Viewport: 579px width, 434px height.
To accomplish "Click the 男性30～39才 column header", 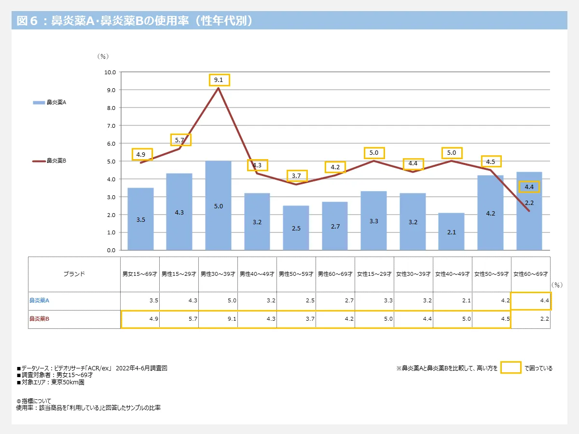I will tap(218, 274).
